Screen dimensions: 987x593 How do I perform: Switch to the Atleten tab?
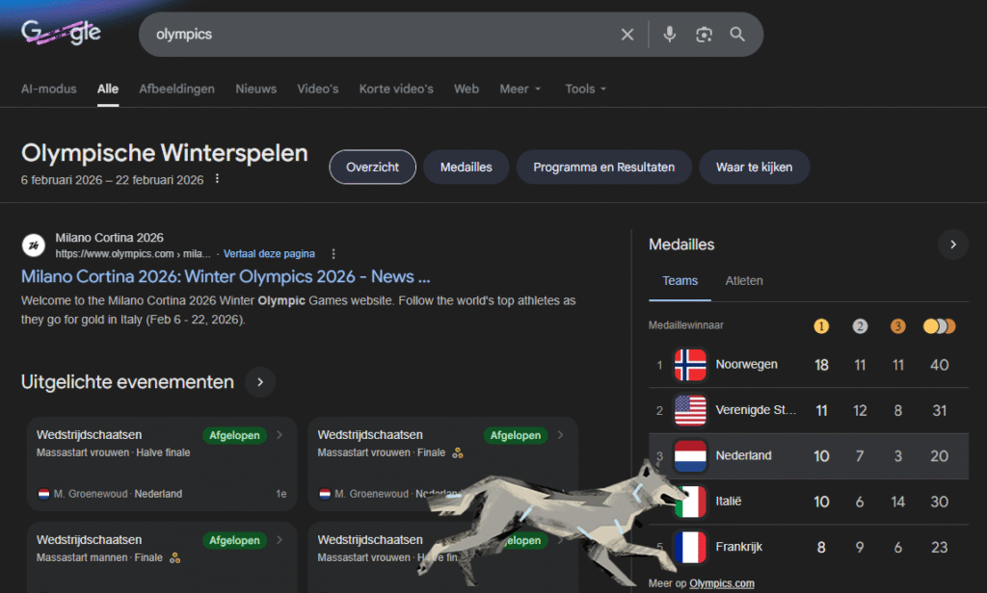[x=743, y=281]
